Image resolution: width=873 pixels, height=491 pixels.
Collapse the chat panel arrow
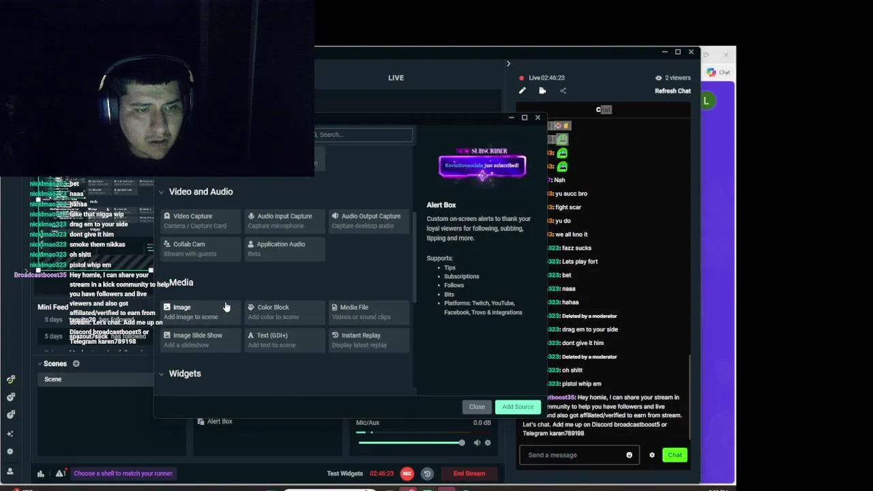(x=508, y=63)
